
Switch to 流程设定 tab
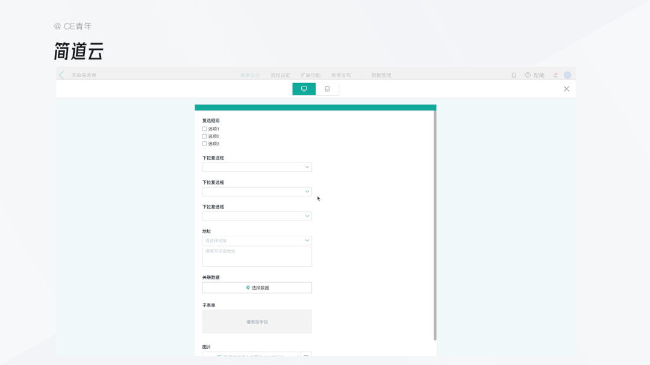[280, 75]
